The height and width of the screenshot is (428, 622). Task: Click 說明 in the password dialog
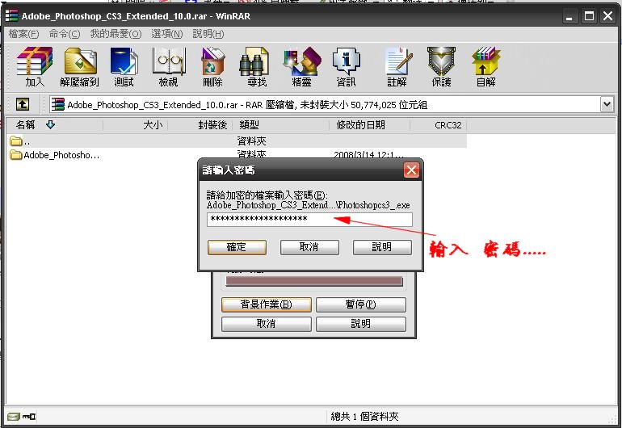coord(382,247)
